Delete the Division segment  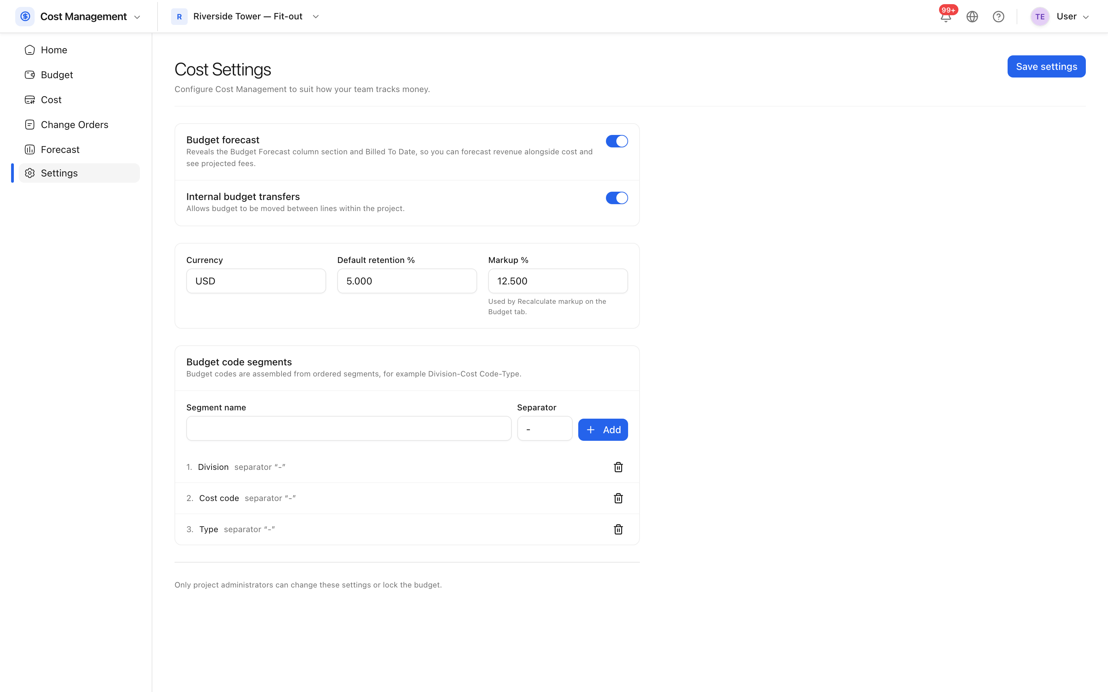(618, 467)
